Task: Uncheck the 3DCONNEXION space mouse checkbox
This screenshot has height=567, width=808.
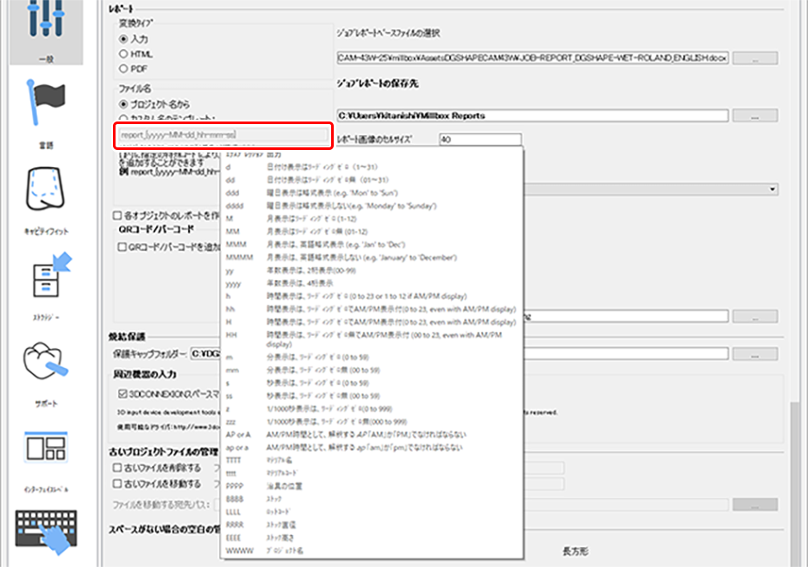Action: click(x=122, y=393)
